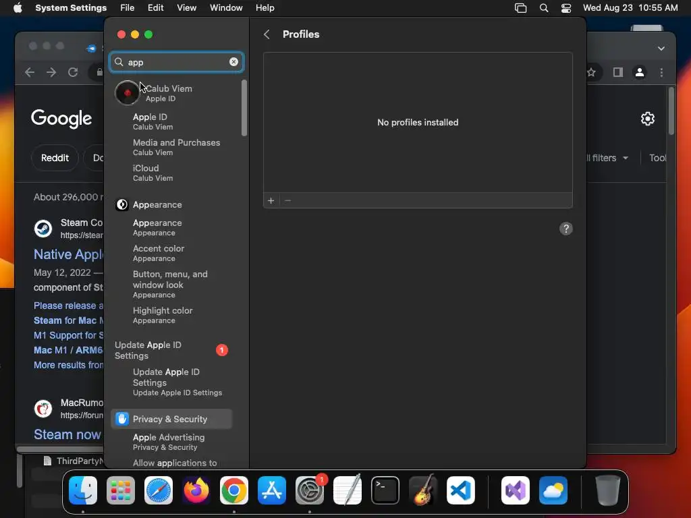Image resolution: width=691 pixels, height=518 pixels.
Task: Bookmark page with Chrome star icon
Action: coord(591,72)
